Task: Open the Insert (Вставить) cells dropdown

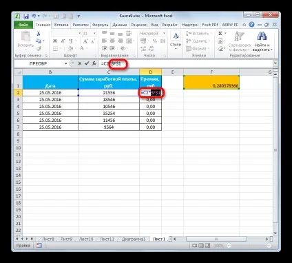Action: pyautogui.click(x=199, y=34)
